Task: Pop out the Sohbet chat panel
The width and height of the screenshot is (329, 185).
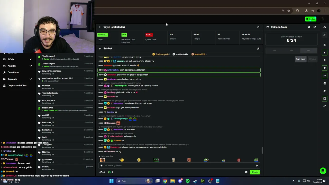Action: pos(258,49)
